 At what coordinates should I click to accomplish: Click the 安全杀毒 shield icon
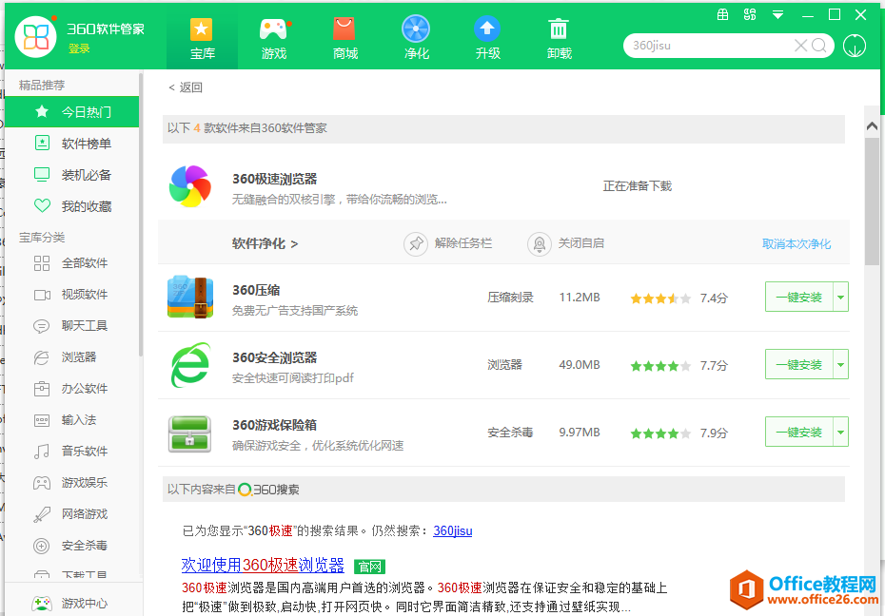click(42, 546)
